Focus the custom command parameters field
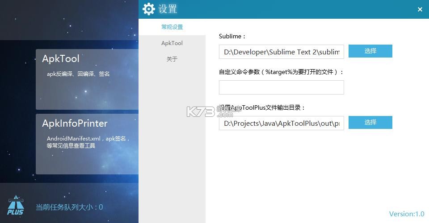The width and height of the screenshot is (429, 223). (x=281, y=87)
